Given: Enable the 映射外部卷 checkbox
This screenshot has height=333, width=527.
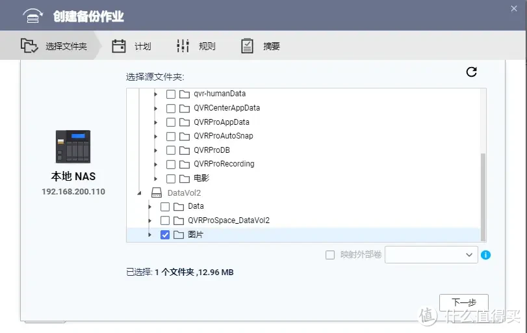Looking at the screenshot, I should click(330, 254).
